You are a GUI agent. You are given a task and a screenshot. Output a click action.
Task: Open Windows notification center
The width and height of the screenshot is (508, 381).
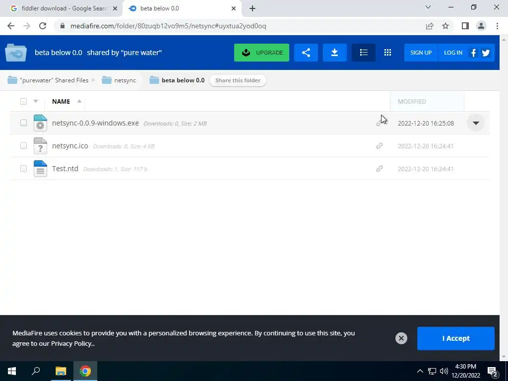492,371
